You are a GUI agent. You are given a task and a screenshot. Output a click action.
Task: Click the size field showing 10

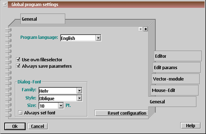coord(48,105)
